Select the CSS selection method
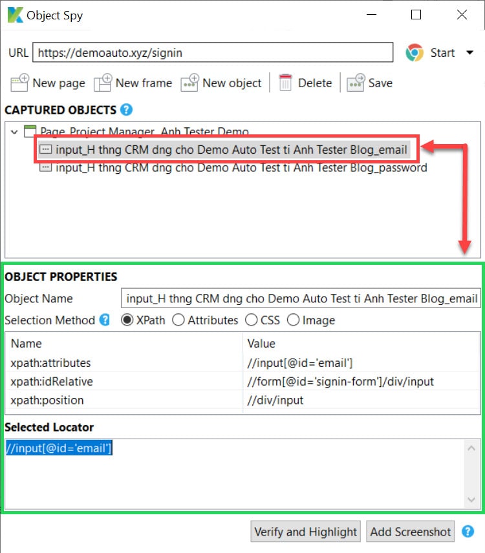The height and width of the screenshot is (553, 485). click(x=251, y=320)
